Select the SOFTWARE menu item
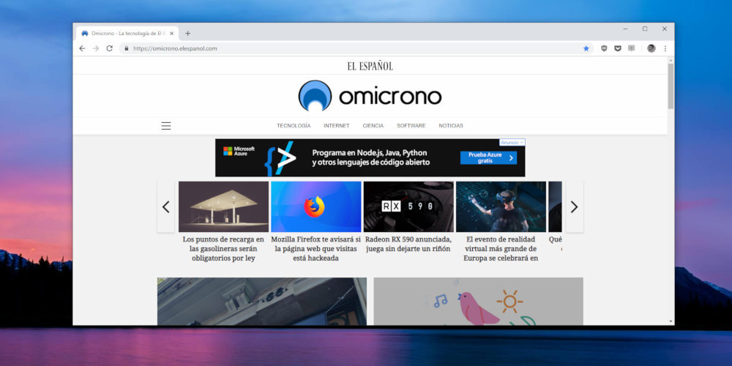This screenshot has height=366, width=732. (x=411, y=126)
